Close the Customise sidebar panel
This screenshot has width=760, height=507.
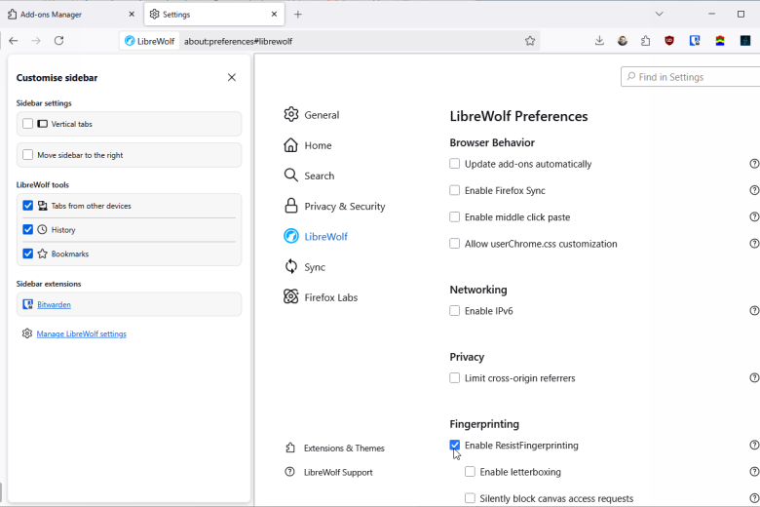(232, 78)
